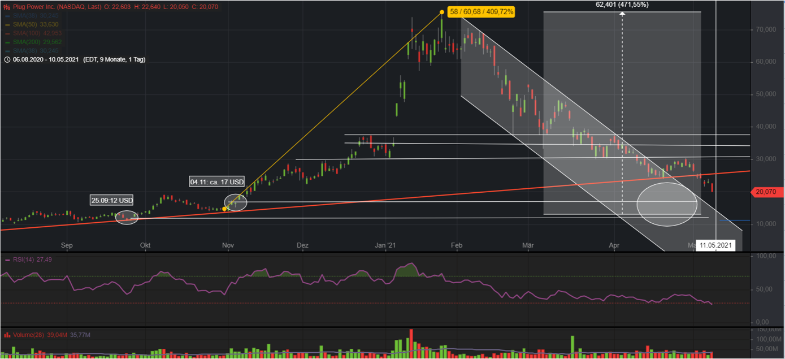Select the SMA(38) entry directly above SMA(50)
This screenshot has height=359, width=785.
pyautogui.click(x=35, y=16)
